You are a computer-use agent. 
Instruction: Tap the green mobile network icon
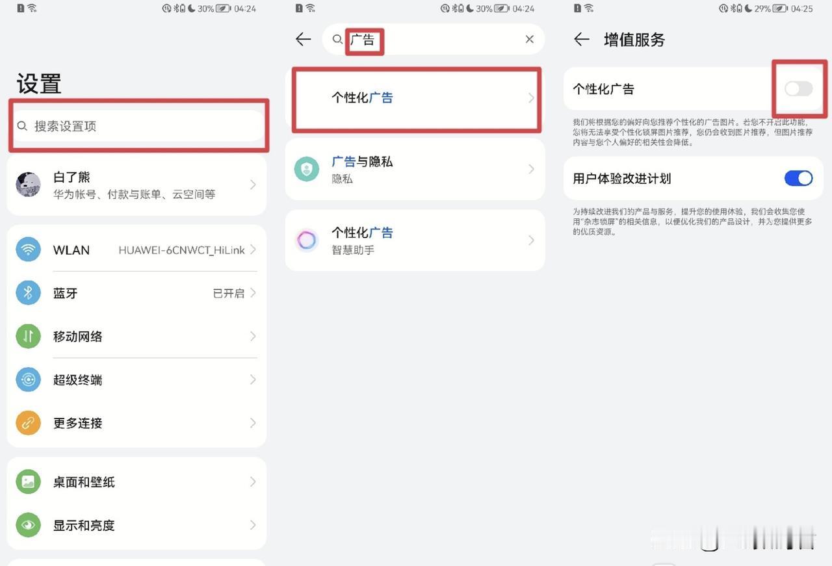(28, 336)
